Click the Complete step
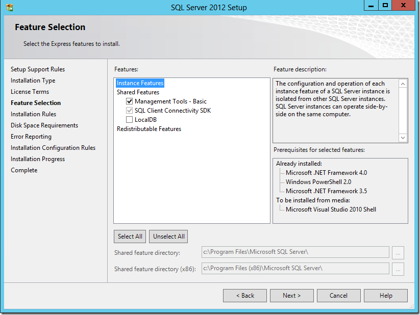This screenshot has height=315, width=420. 24,170
